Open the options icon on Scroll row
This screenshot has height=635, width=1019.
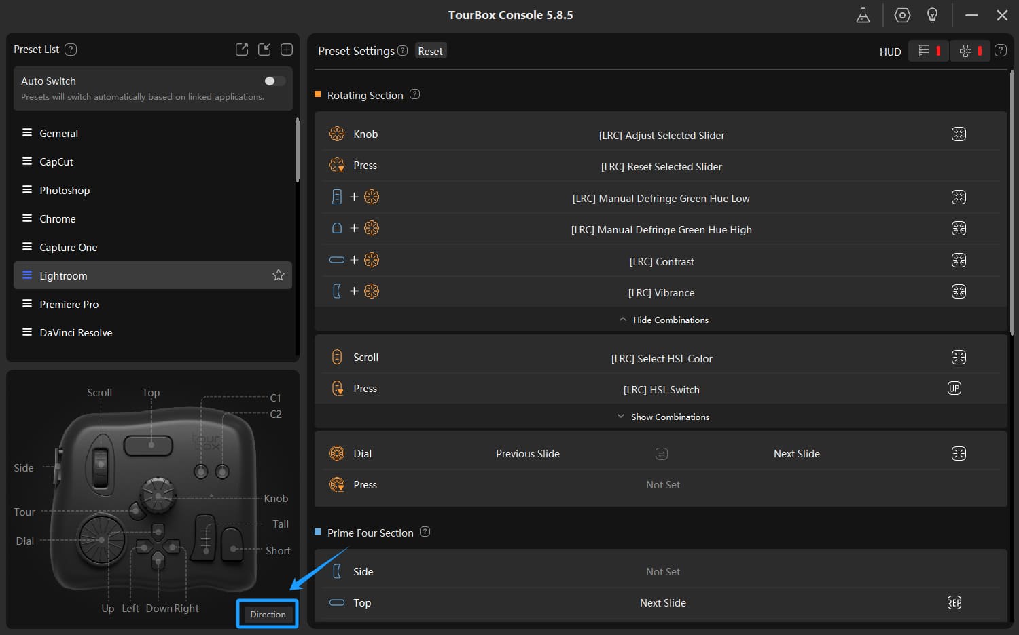[x=959, y=358]
